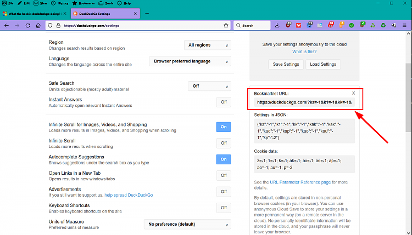Open the hamburger application menu
412x235 pixels.
405,25
